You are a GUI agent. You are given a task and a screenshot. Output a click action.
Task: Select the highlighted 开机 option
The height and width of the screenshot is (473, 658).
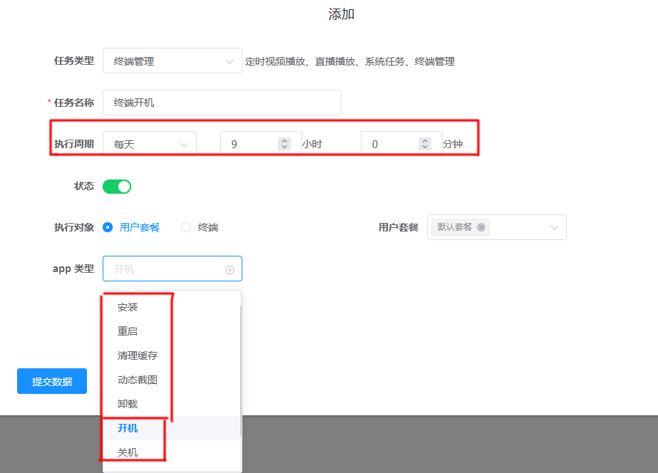[128, 428]
